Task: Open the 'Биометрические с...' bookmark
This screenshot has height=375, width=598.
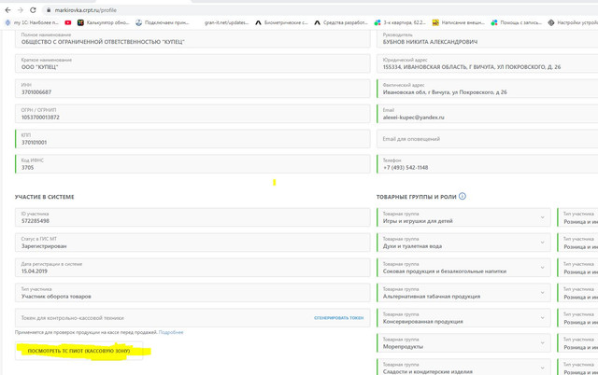Action: pos(281,22)
